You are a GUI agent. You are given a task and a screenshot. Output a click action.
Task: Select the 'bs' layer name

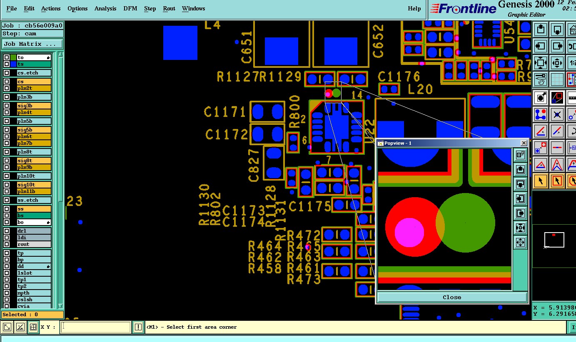pyautogui.click(x=34, y=216)
